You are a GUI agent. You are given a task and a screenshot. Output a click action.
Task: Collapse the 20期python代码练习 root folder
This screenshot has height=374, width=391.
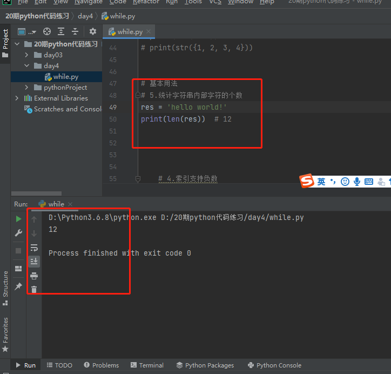17,44
